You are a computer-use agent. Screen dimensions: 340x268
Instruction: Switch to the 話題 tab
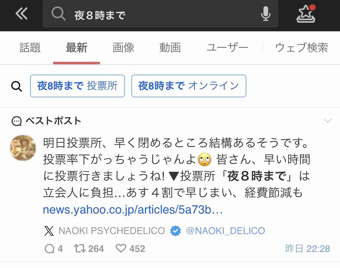(x=30, y=48)
